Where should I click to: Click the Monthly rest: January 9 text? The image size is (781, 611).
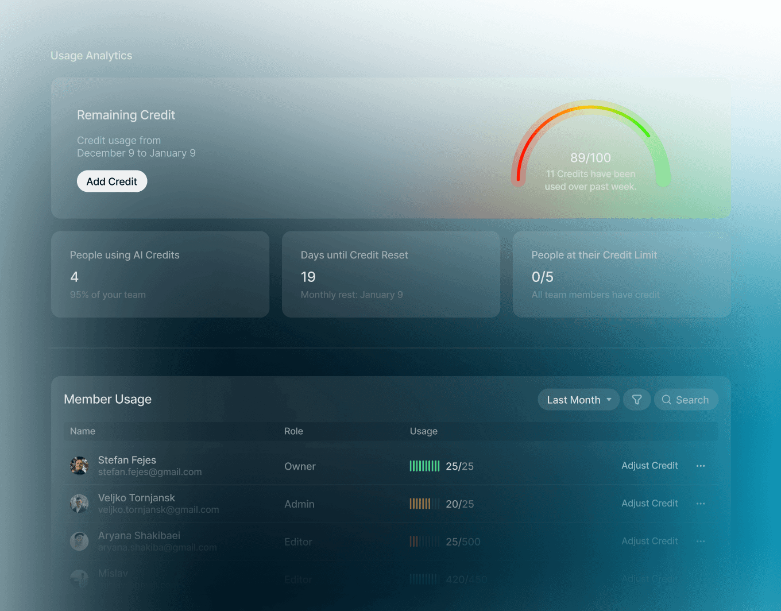[352, 295]
